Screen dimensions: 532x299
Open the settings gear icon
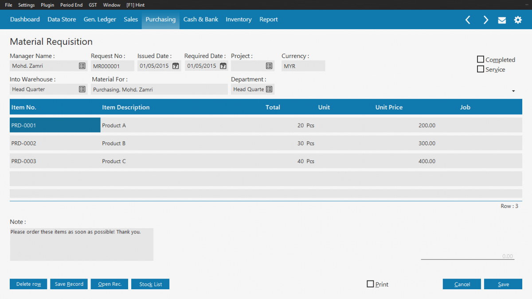click(518, 19)
